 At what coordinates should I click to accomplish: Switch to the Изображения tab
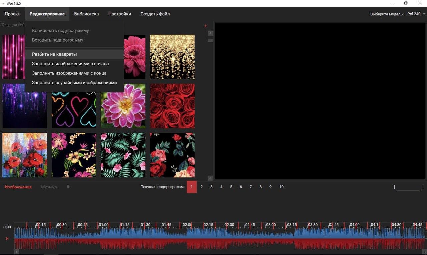(x=18, y=187)
